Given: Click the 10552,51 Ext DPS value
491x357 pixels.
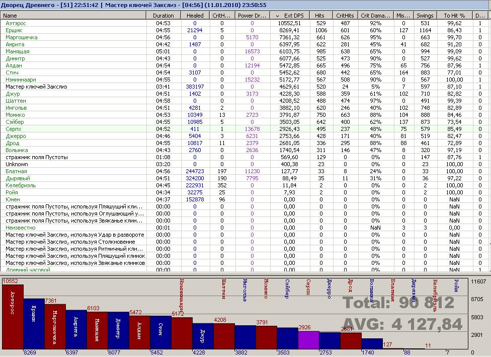Looking at the screenshot, I should coord(289,23).
